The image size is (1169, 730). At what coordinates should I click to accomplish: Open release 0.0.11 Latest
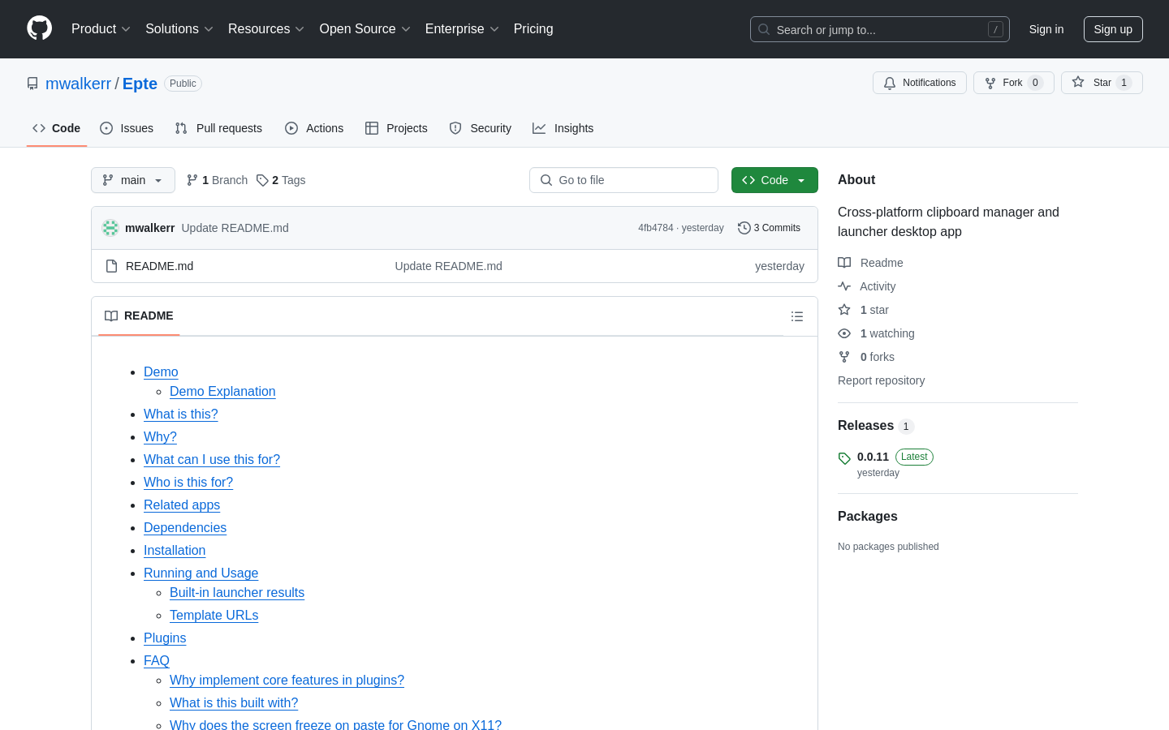pos(886,464)
